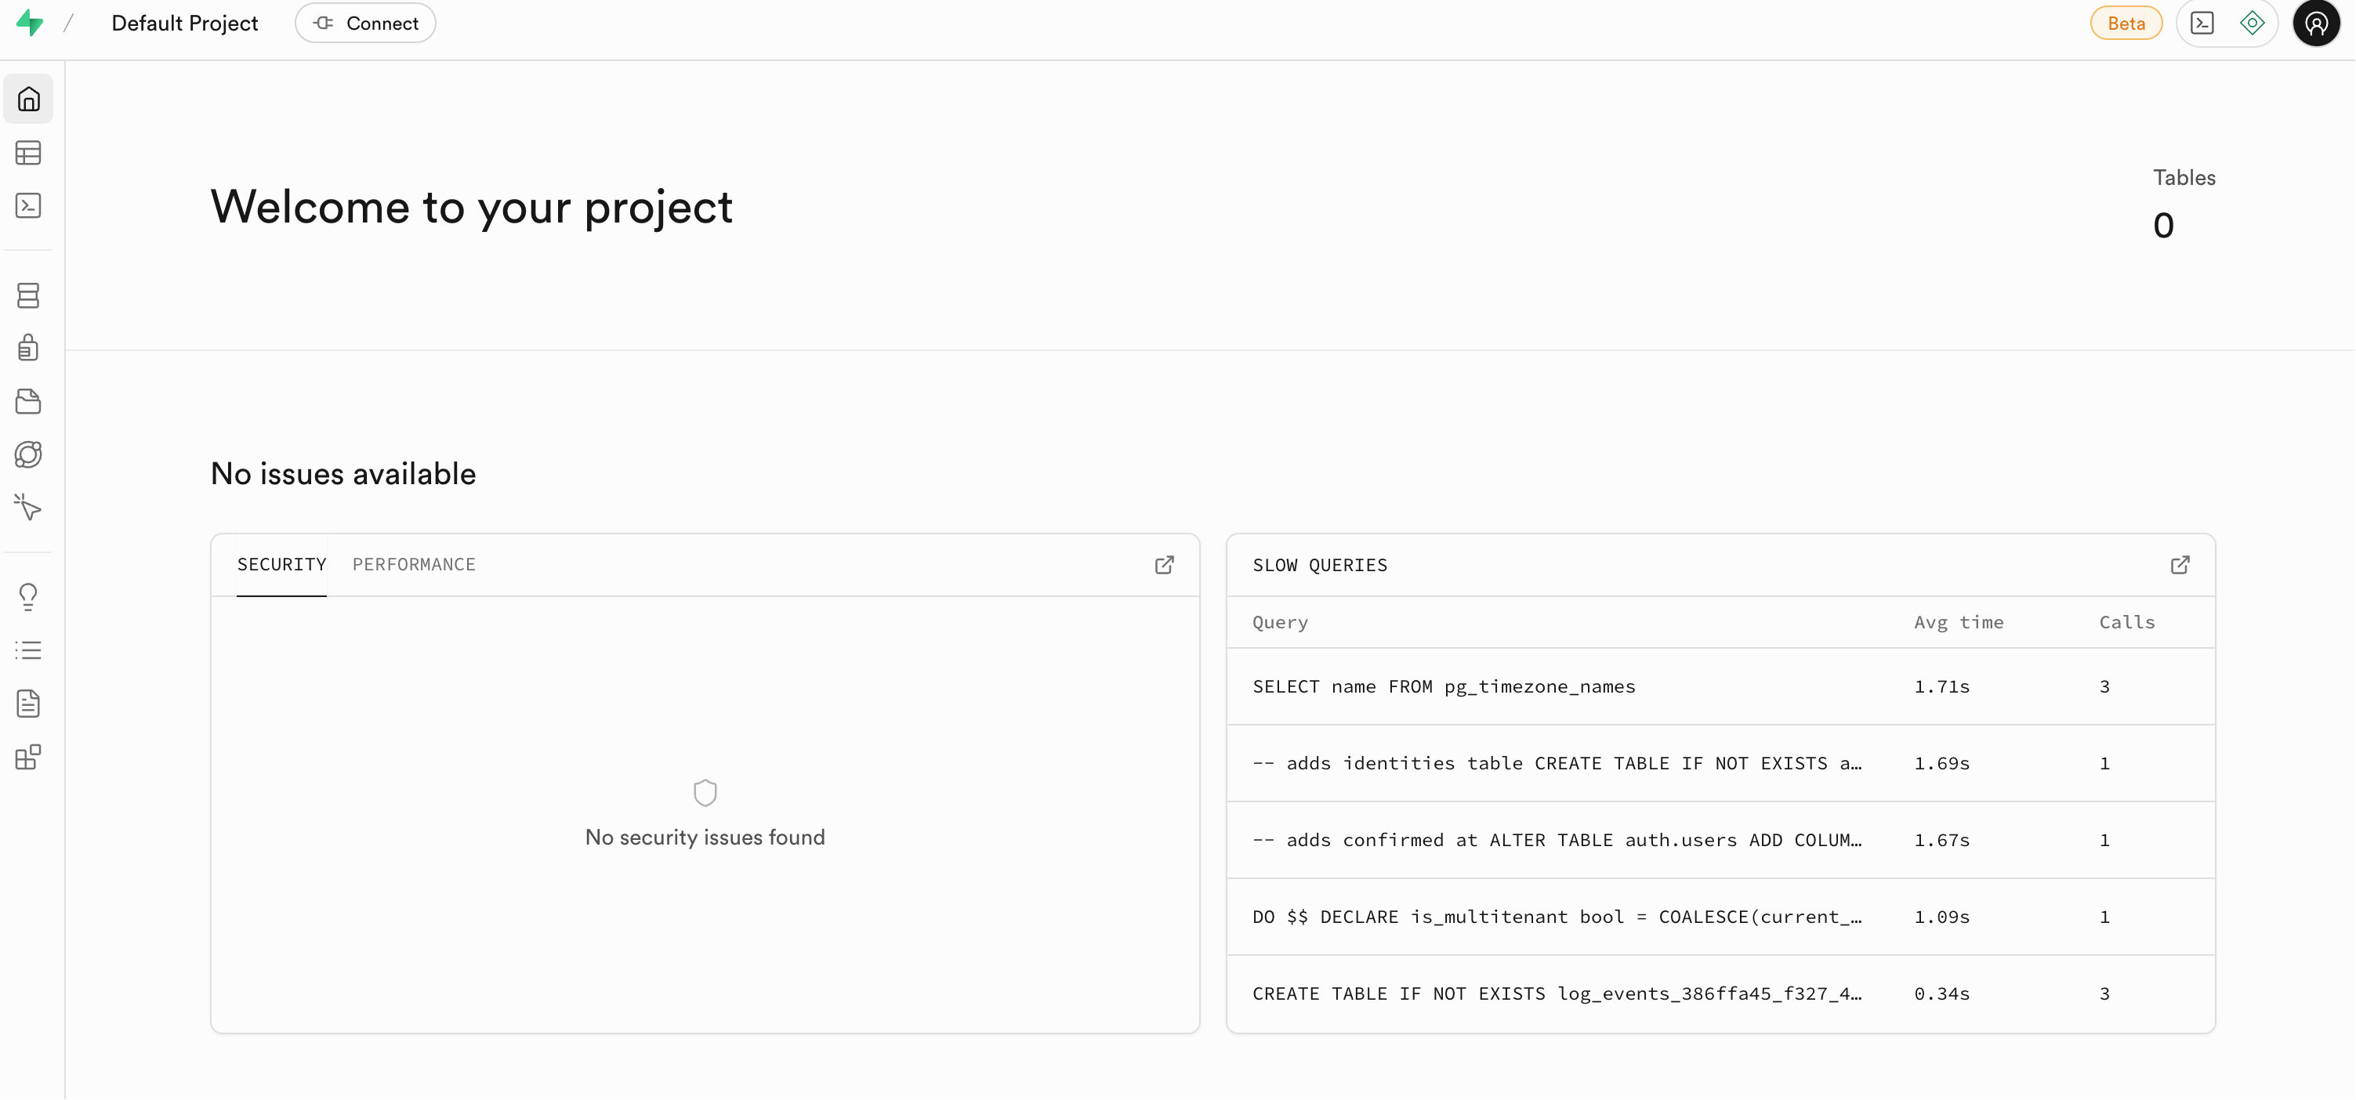Click the Default Project breadcrumb

pos(185,23)
